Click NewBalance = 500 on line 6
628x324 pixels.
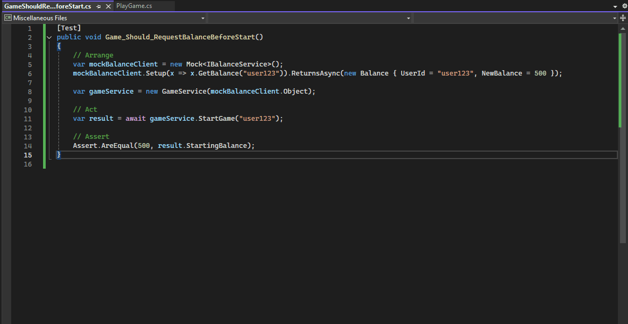513,73
